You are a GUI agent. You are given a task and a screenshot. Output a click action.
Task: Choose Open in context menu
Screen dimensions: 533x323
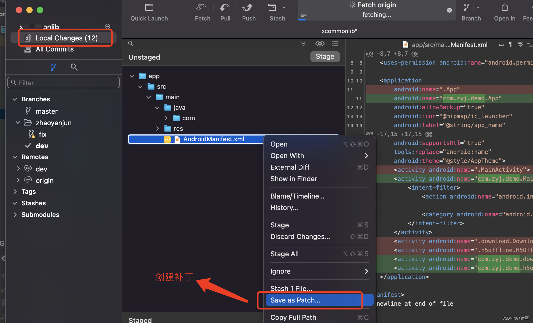(319, 144)
